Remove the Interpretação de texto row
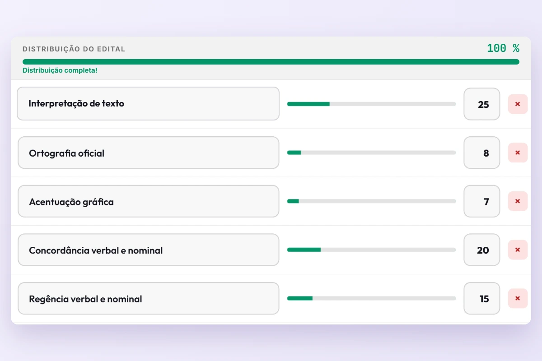This screenshot has height=361, width=542. [x=518, y=104]
